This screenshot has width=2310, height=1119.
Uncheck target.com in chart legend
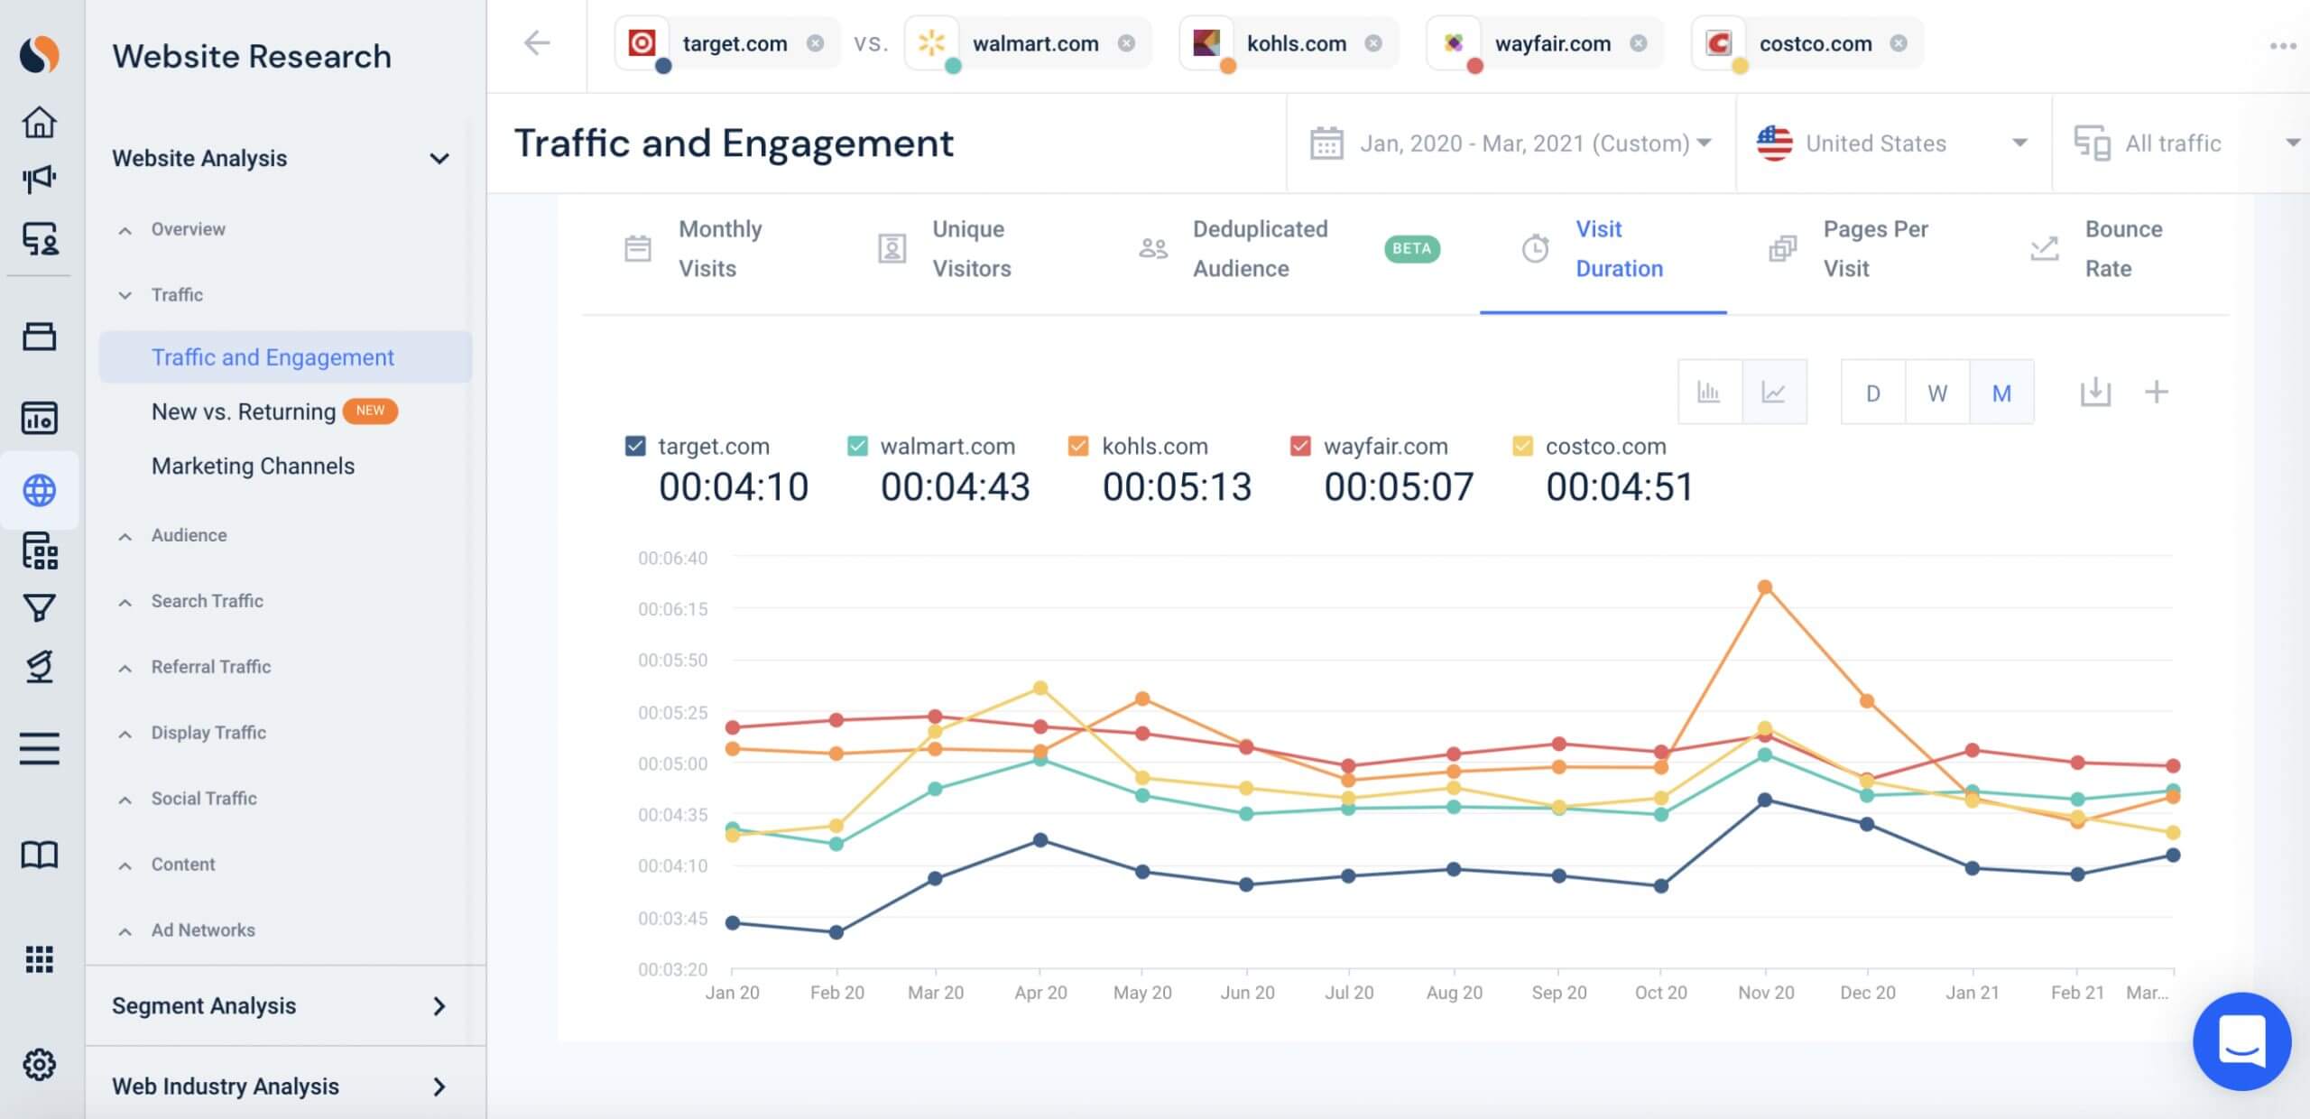point(635,446)
